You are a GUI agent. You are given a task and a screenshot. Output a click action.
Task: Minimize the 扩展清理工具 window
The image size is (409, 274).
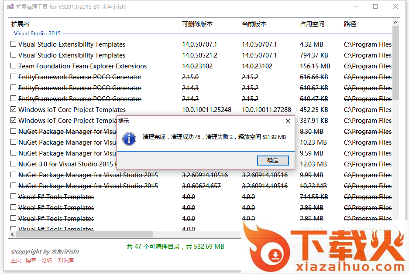(x=356, y=7)
